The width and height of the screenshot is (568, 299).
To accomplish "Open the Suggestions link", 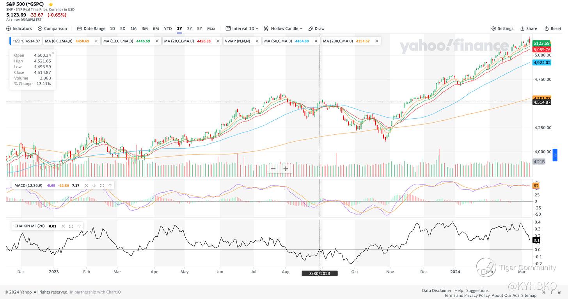I will coord(477,290).
